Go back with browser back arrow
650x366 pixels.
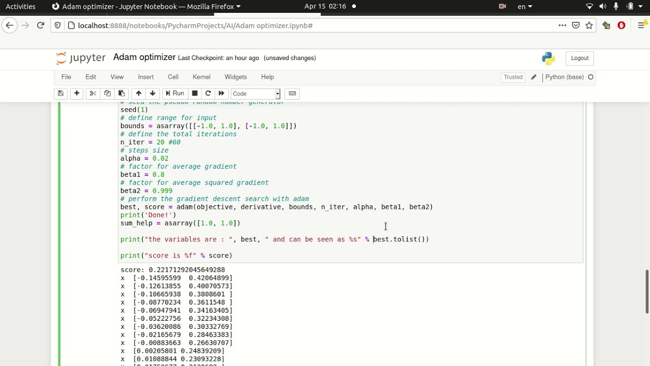(x=10, y=25)
